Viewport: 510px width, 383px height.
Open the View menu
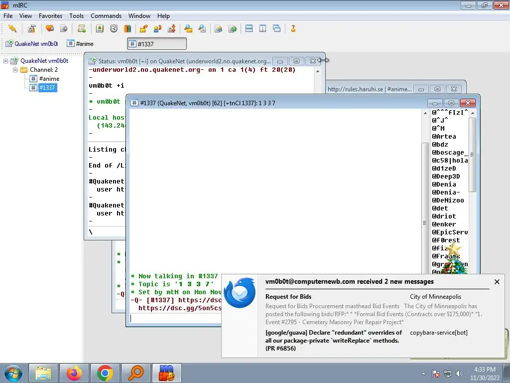[25, 15]
